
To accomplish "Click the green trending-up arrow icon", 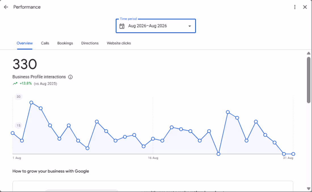I will (15, 84).
